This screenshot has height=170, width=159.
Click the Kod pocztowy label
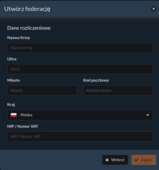pos(96,80)
